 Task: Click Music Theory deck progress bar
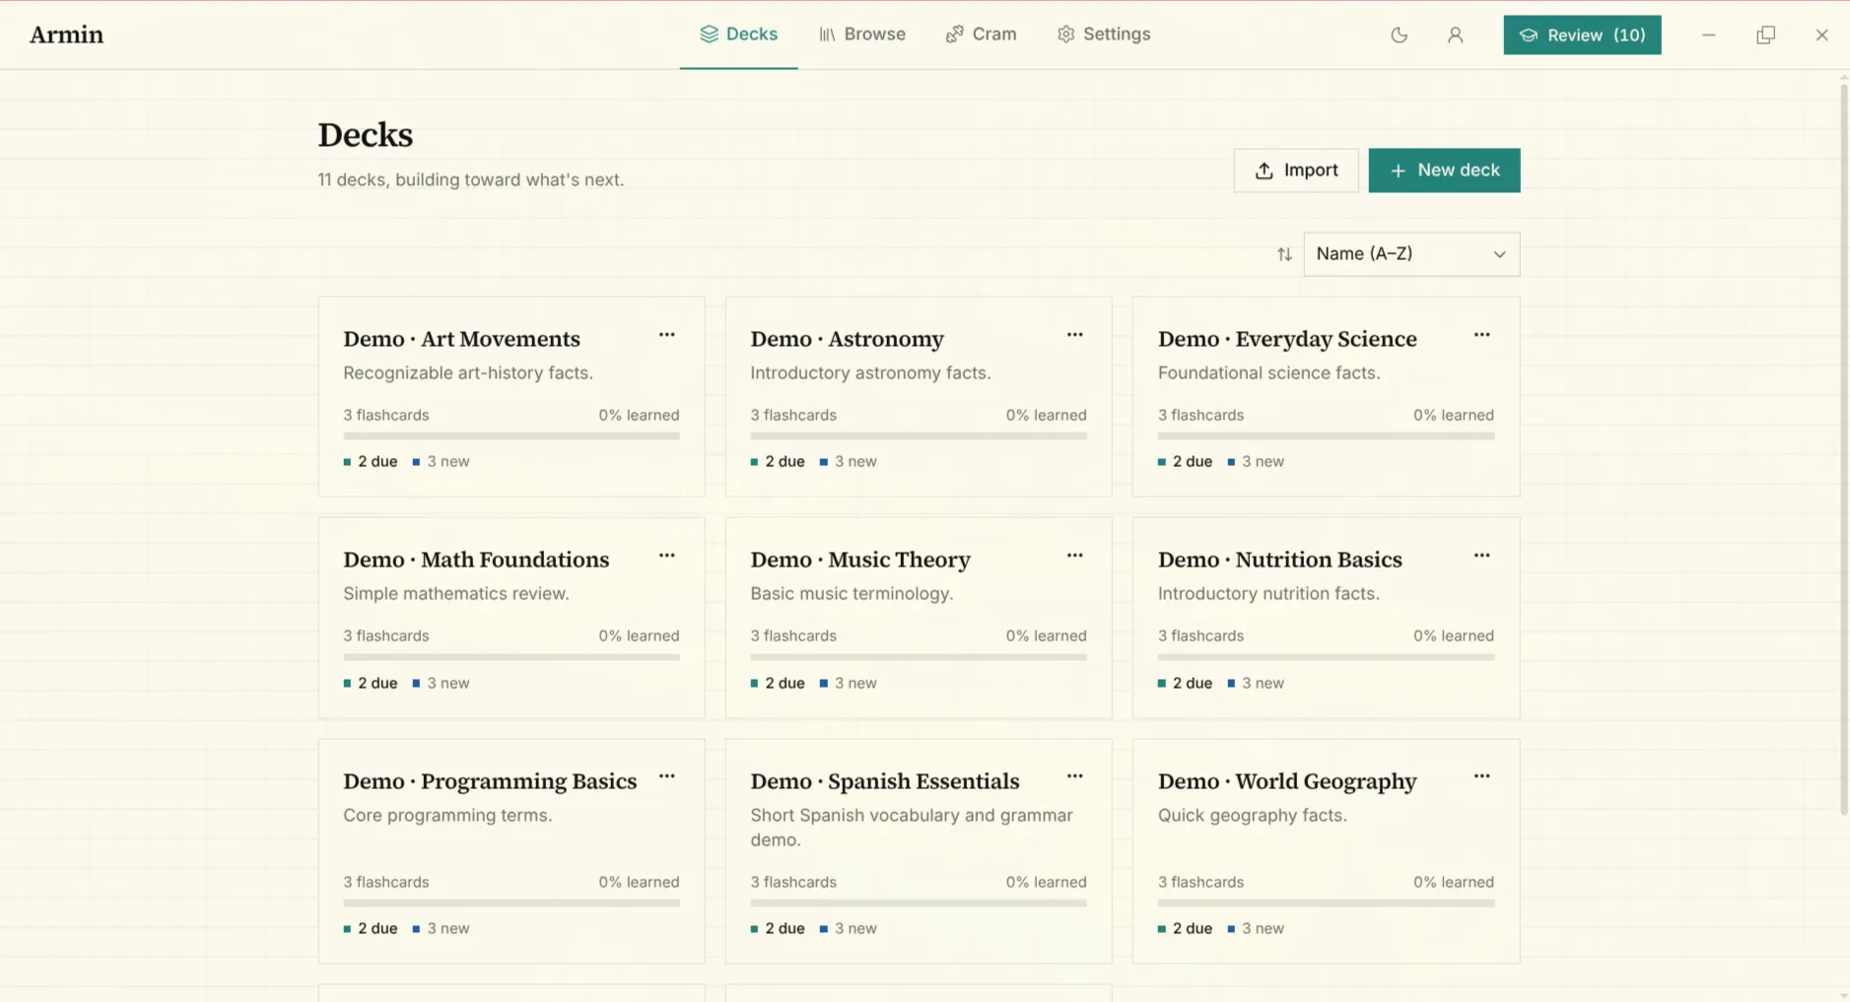(919, 656)
